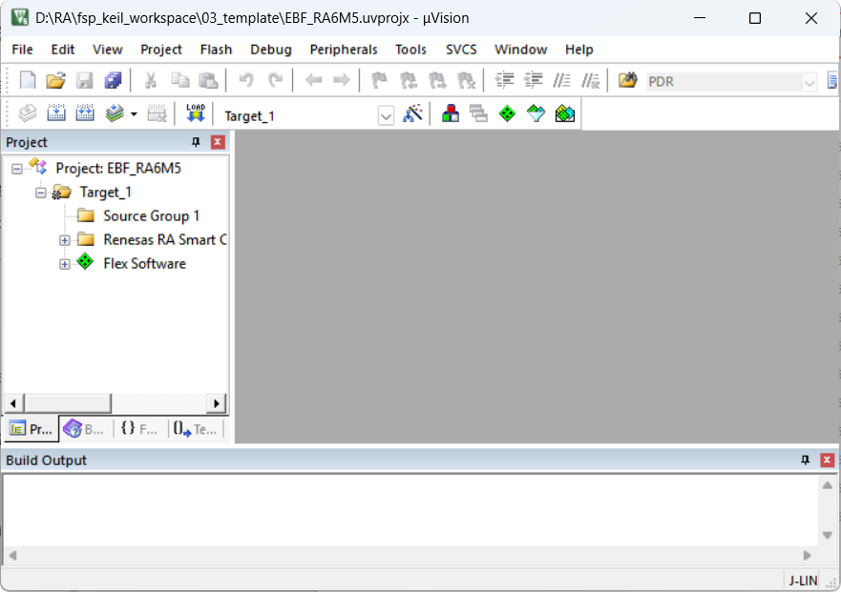
Task: Select the Flex Software tree item
Action: coord(144,263)
